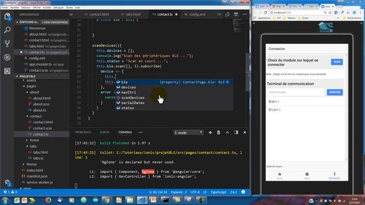Switch to the tabs.html editor tab
This screenshot has height=205, width=365.
click(131, 14)
